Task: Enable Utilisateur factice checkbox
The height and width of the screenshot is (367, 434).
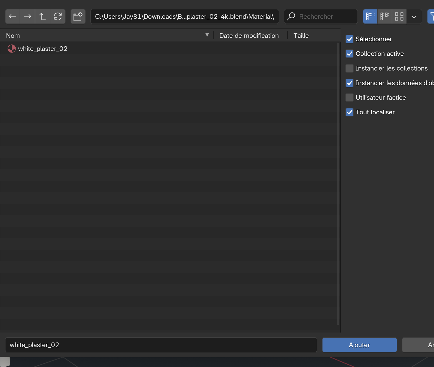Action: point(349,98)
